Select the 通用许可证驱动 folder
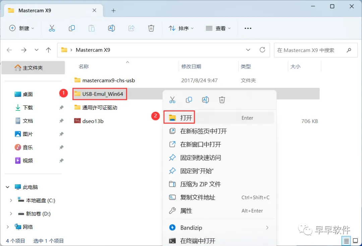 96,107
